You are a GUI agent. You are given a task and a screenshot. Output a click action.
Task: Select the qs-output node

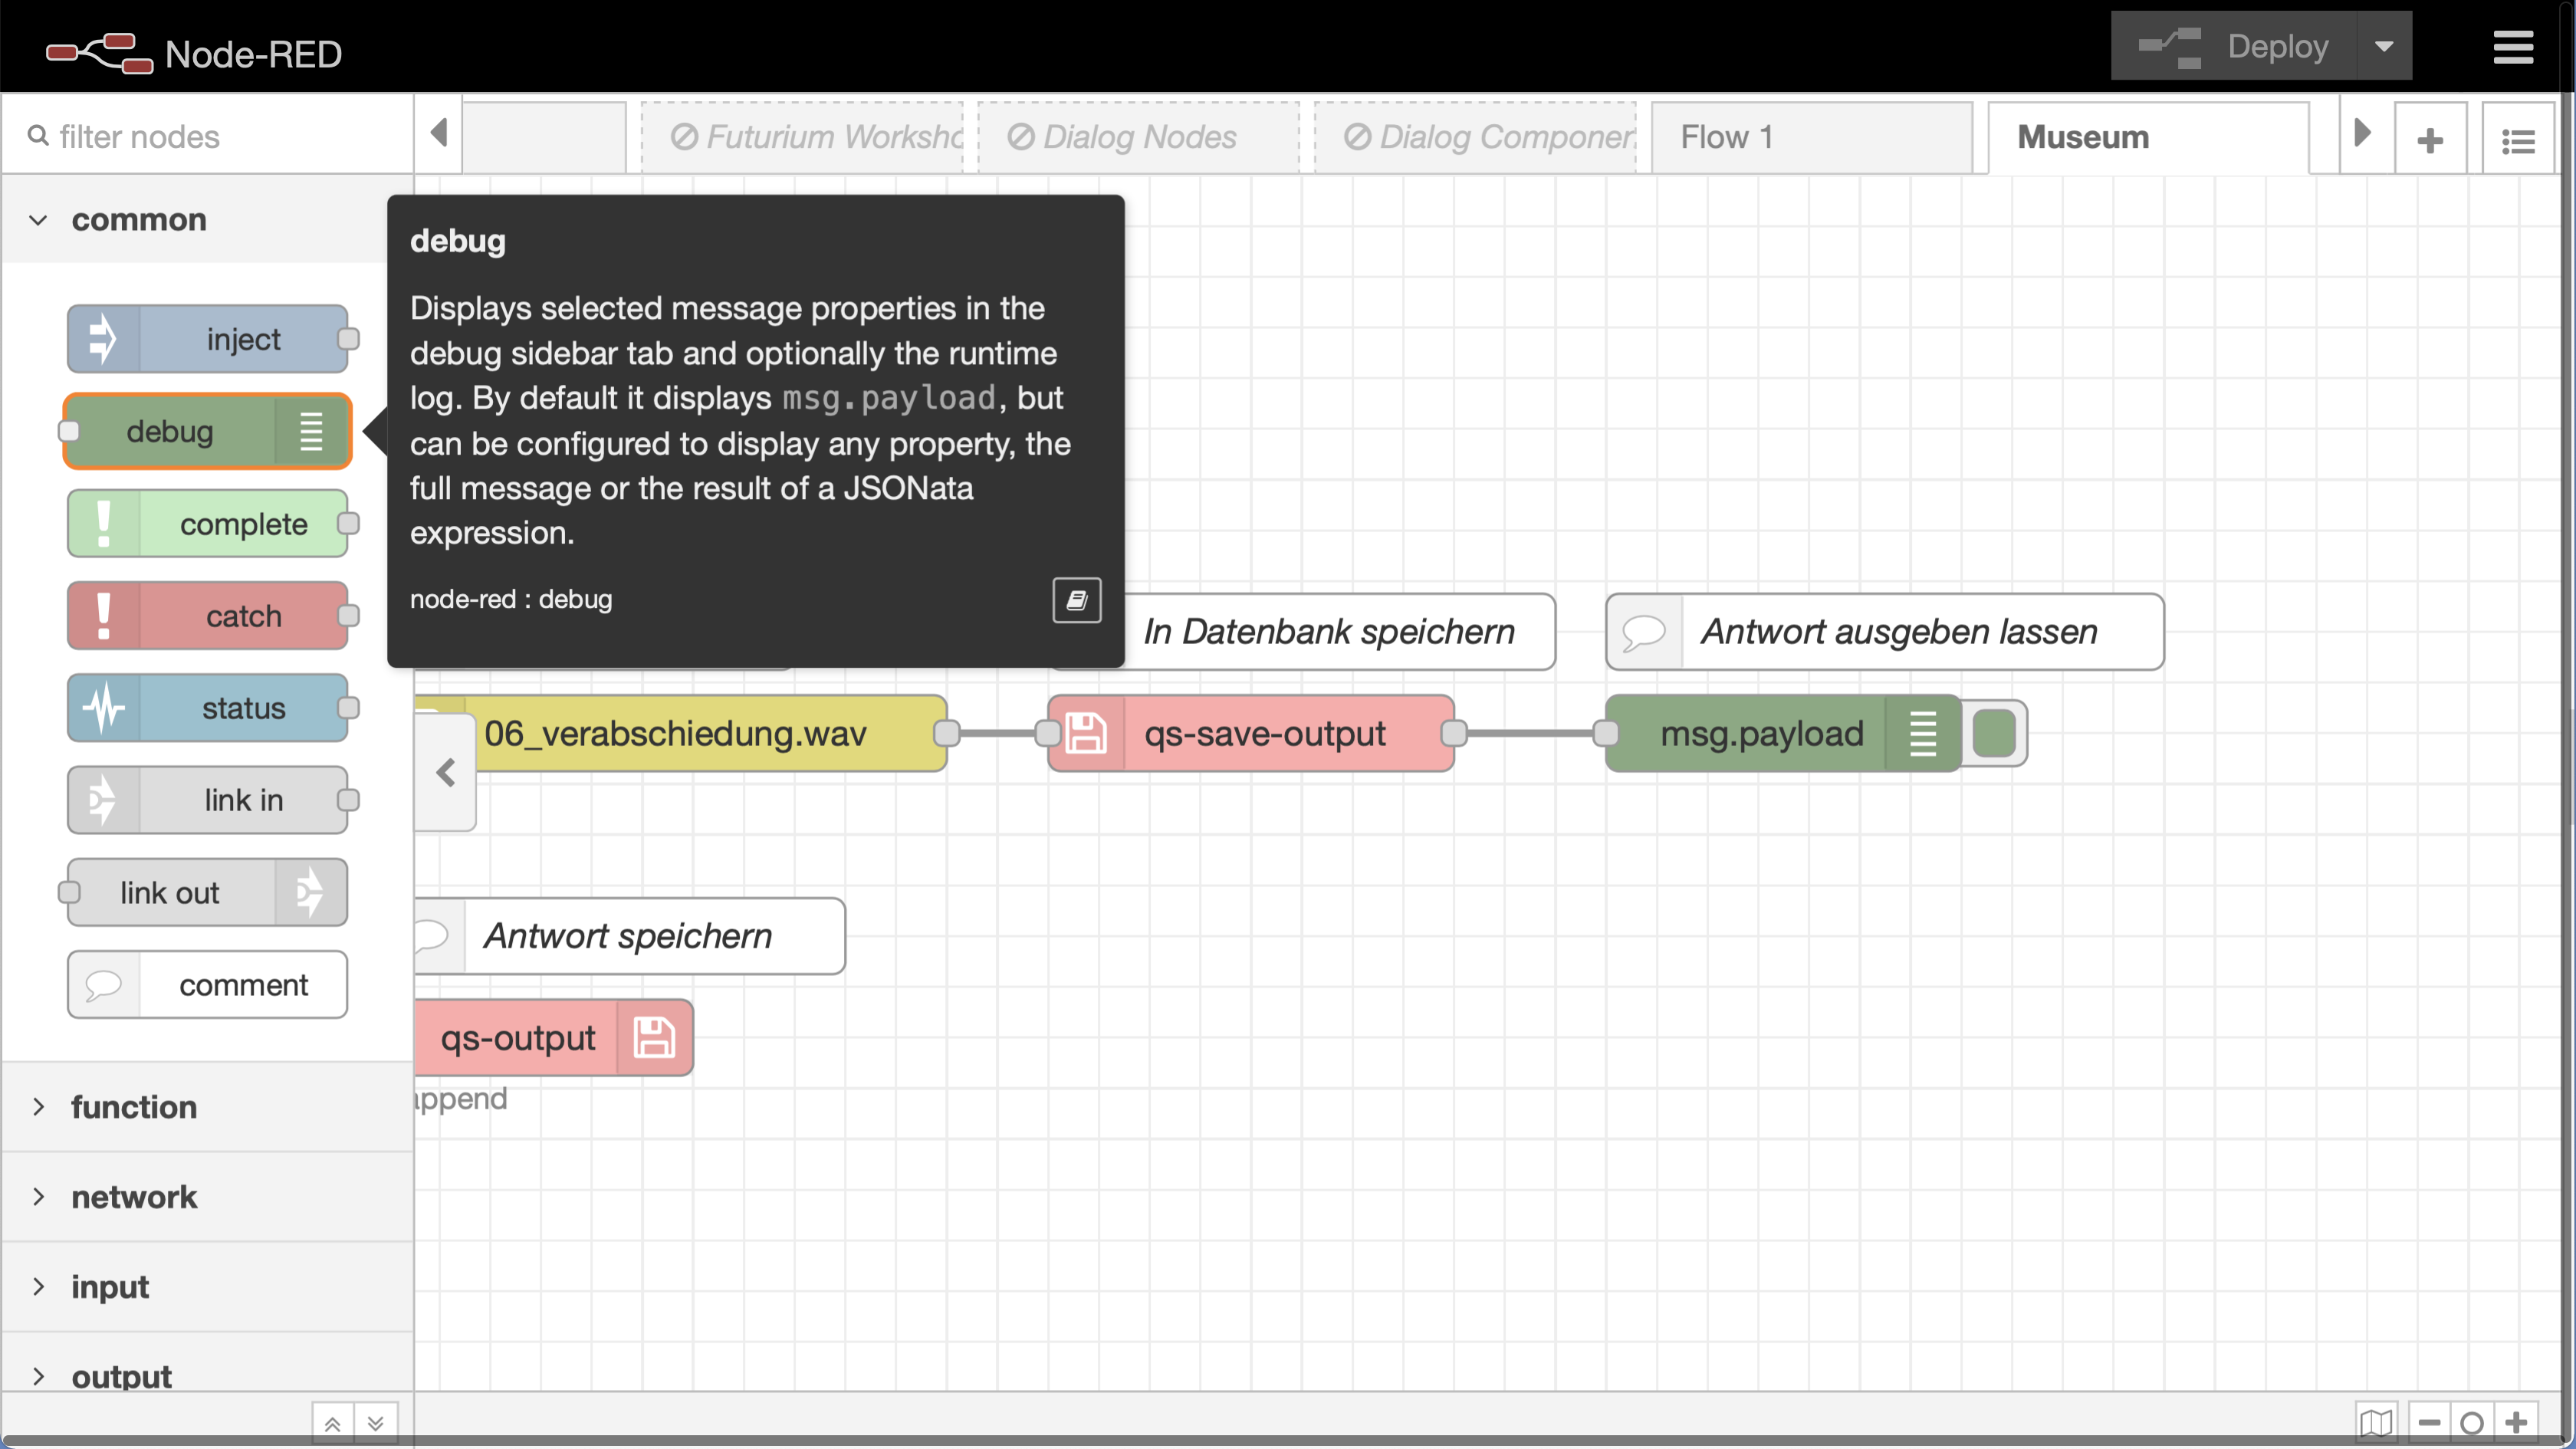click(x=554, y=1037)
